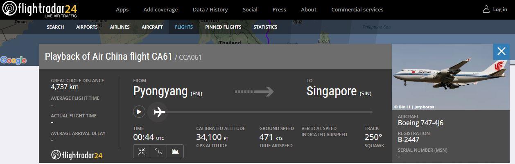Click the user icon next to Log in
The width and height of the screenshot is (515, 164).
[486, 9]
